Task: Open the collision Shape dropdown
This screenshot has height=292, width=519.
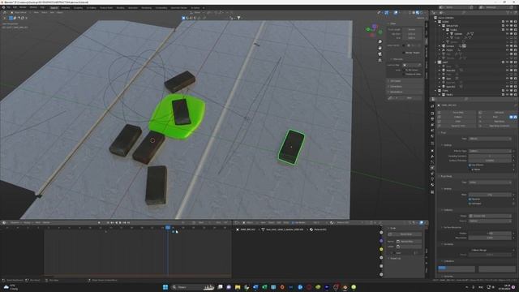Action: coord(490,216)
